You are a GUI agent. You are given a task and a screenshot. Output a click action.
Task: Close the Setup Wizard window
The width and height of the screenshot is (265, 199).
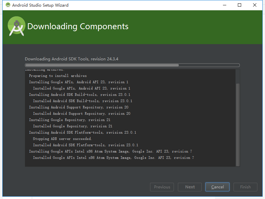(255, 5)
